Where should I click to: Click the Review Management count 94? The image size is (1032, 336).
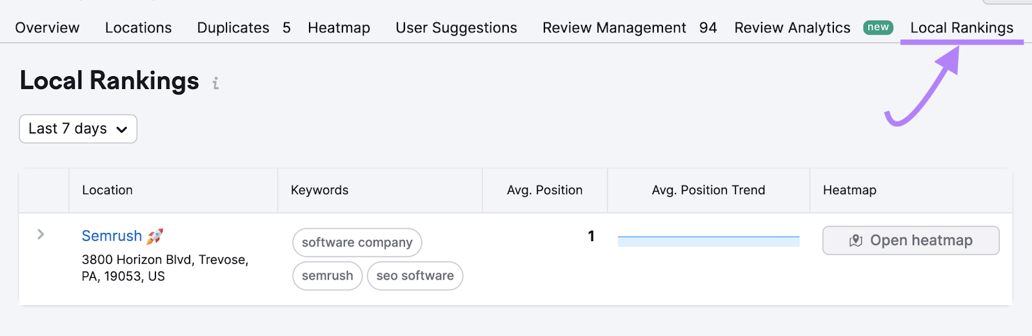pos(708,28)
